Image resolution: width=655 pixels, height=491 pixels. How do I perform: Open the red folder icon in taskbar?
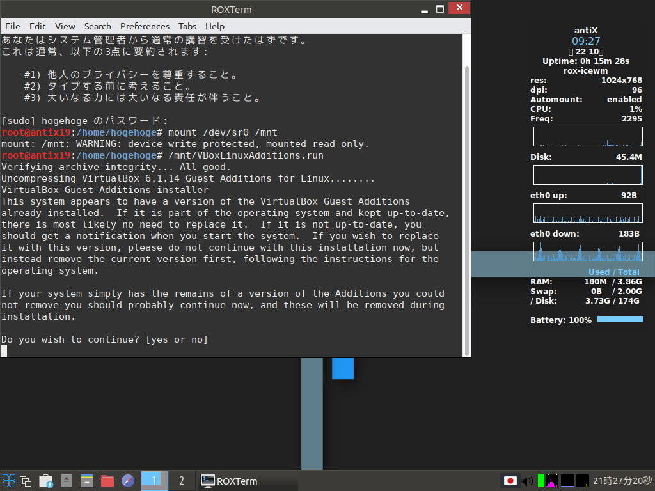click(x=107, y=481)
